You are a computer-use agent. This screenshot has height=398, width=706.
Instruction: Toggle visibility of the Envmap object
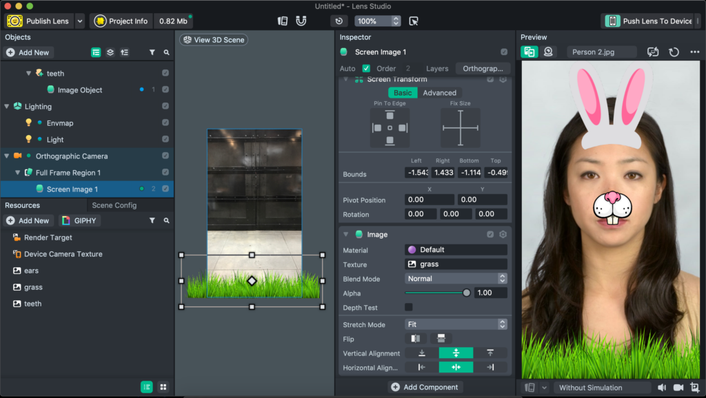click(165, 123)
